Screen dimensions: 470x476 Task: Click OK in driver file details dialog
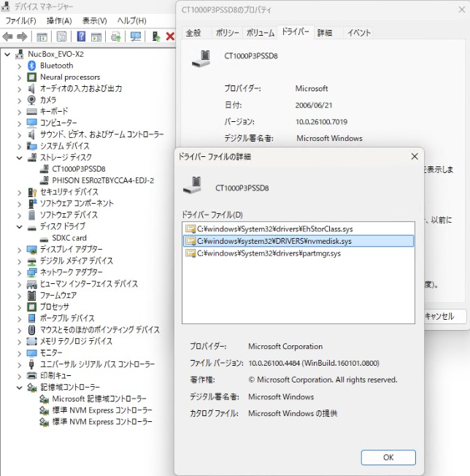[x=388, y=457]
